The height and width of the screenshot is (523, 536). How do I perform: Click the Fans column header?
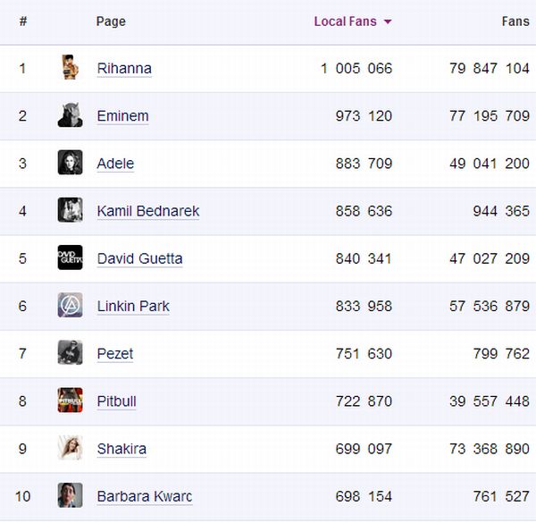coord(515,21)
